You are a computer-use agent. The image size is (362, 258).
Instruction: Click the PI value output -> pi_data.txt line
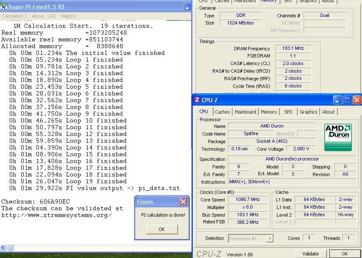point(95,188)
